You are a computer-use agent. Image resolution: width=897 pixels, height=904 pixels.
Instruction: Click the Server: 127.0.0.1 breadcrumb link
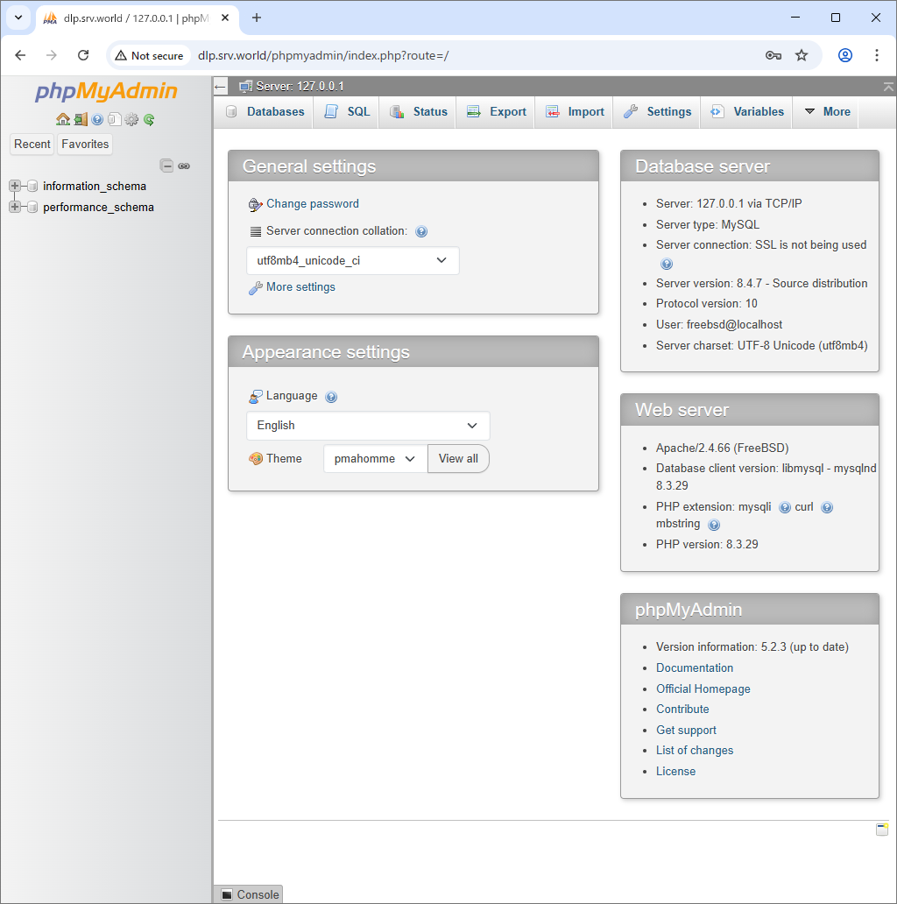coord(300,87)
